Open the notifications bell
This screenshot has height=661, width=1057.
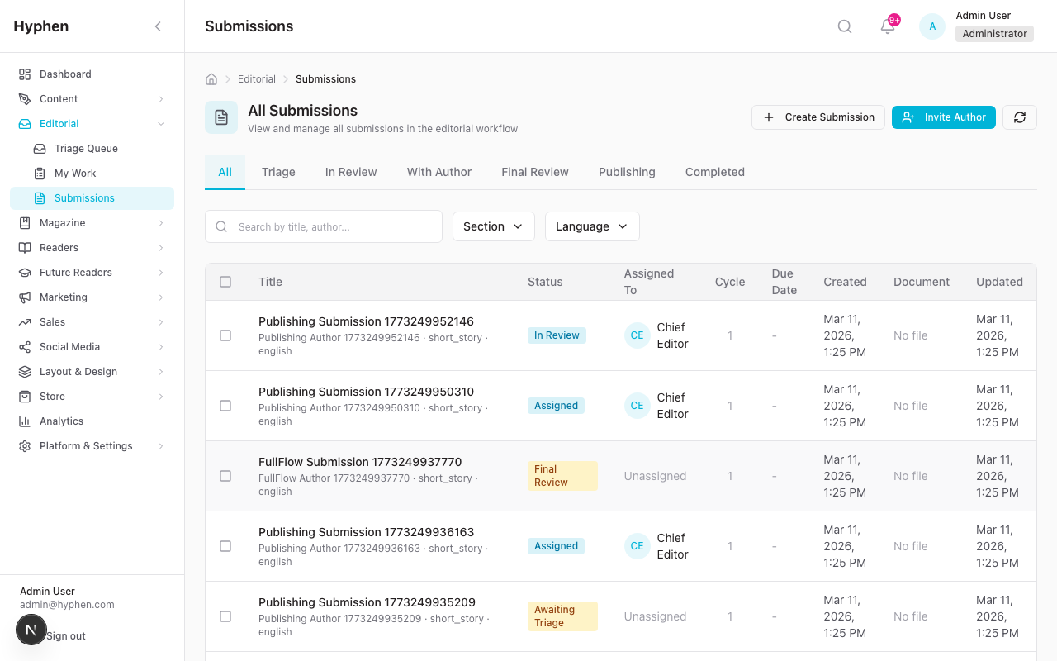click(888, 26)
